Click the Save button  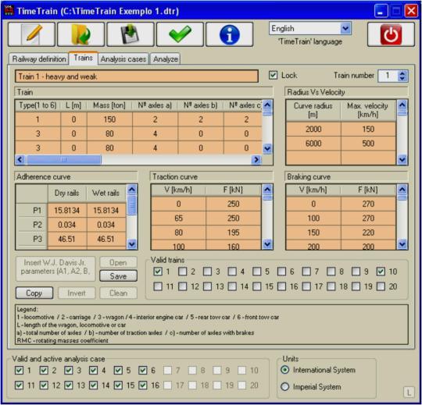119,276
